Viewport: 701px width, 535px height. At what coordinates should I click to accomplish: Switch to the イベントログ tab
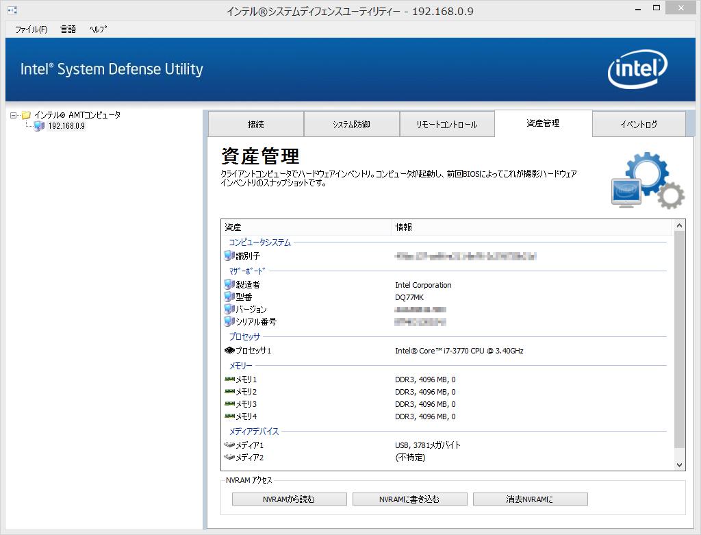tap(639, 124)
